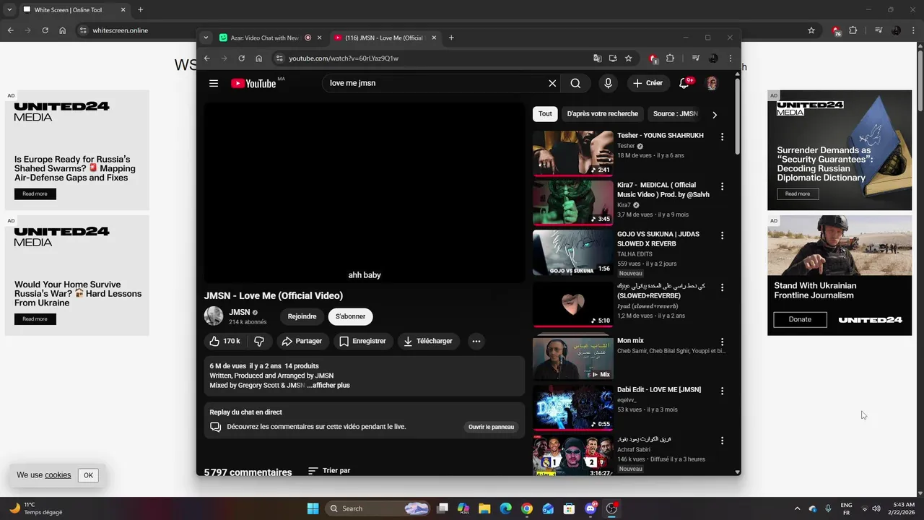Run the YouTube search with magnifier button
924x520 pixels.
pyautogui.click(x=575, y=83)
